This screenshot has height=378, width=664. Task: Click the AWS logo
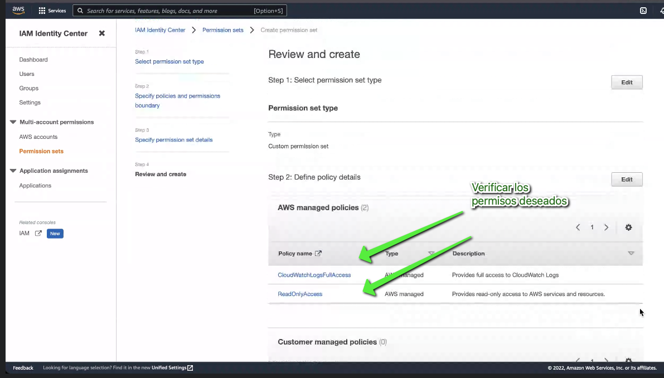pyautogui.click(x=18, y=10)
